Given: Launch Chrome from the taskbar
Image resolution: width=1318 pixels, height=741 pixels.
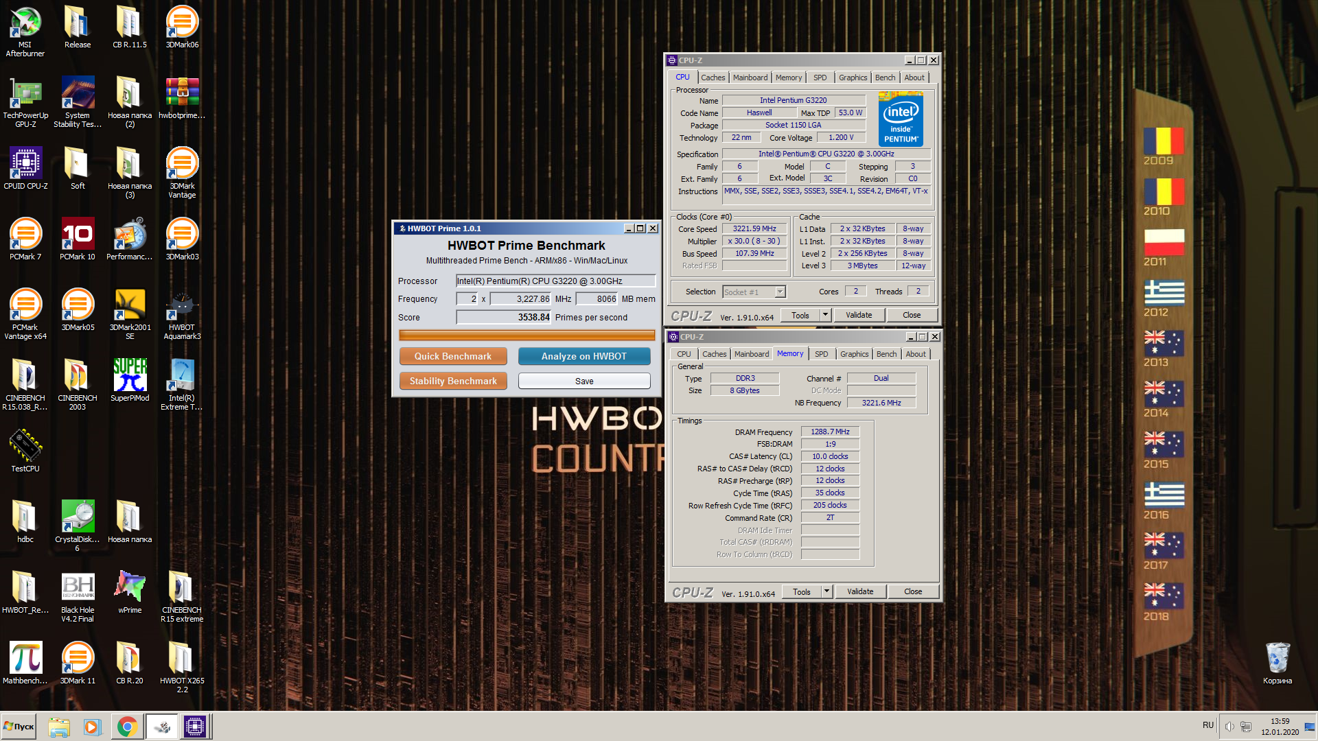Looking at the screenshot, I should (x=127, y=727).
